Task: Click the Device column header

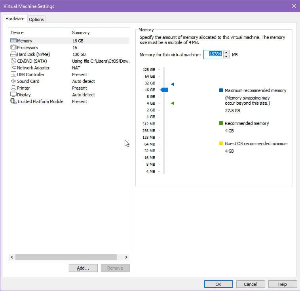Action: coord(39,33)
